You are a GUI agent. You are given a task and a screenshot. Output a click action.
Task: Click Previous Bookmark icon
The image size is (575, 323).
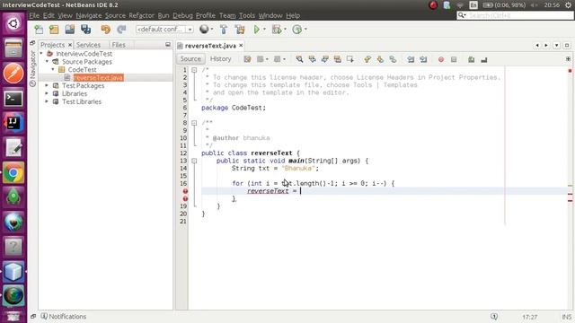pos(367,59)
